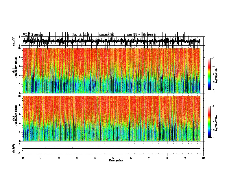Viewport: 229px width, 177px height.
Task: Click the '5' tick on ch.1(V) axis
Action: coord(20,37)
